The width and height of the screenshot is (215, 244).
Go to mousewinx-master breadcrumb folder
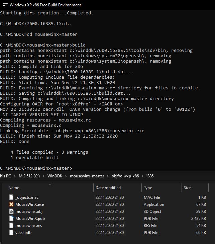(87, 176)
